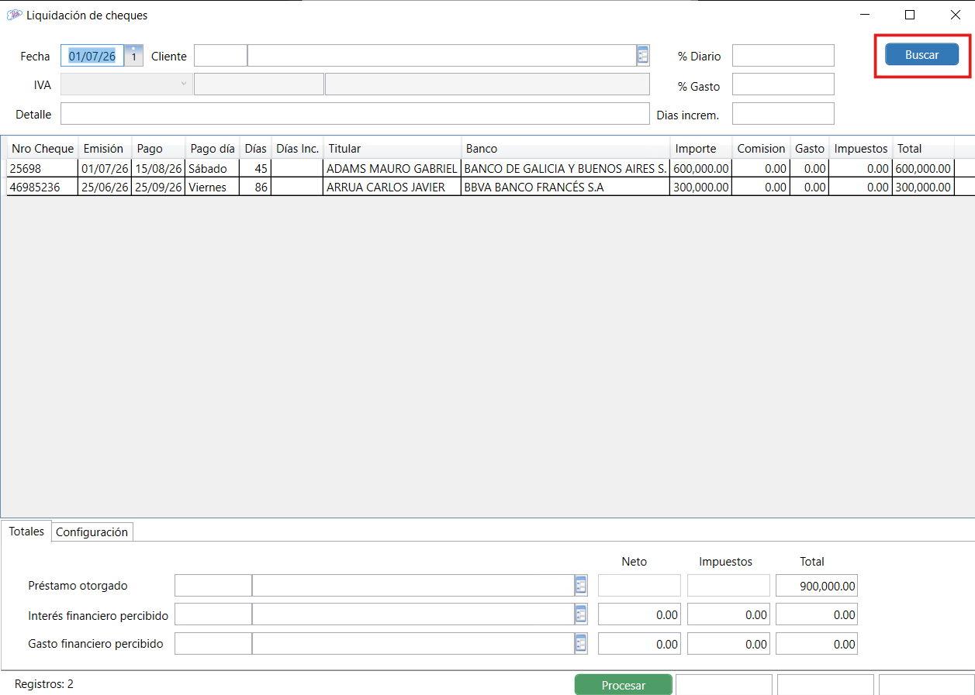Open the Cliente lookup list icon

tap(642, 56)
